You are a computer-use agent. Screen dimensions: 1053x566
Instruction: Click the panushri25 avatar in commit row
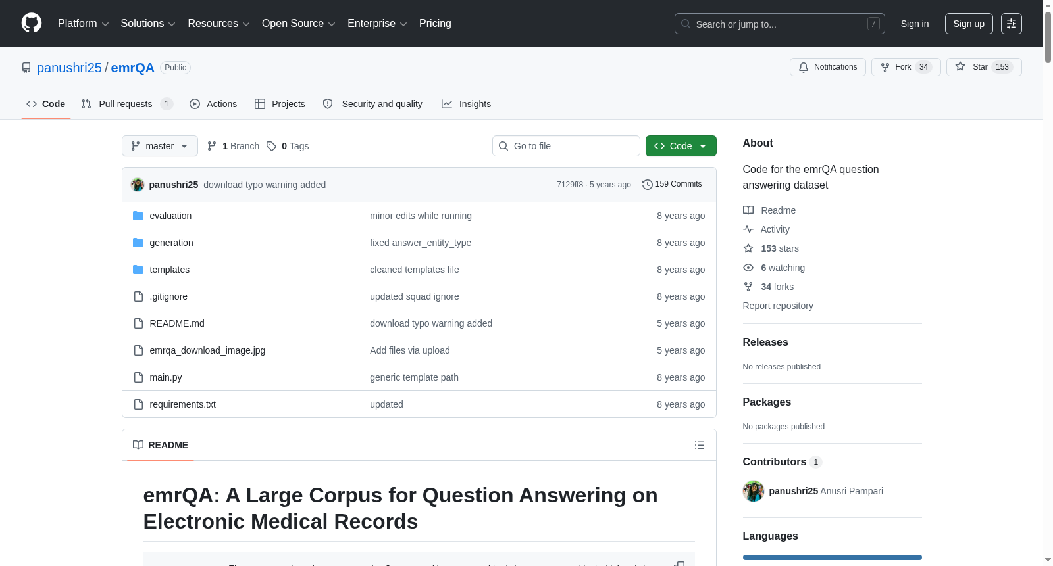138,185
